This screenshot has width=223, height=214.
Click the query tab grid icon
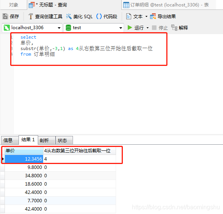click(32, 5)
